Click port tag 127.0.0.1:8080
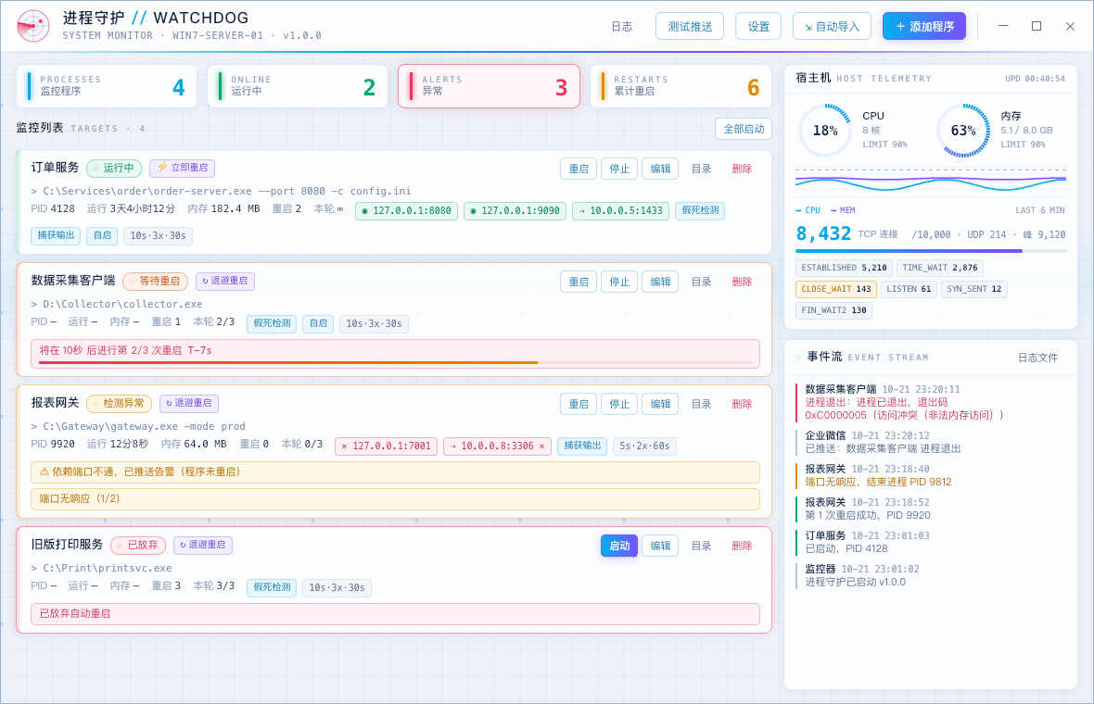 point(406,210)
